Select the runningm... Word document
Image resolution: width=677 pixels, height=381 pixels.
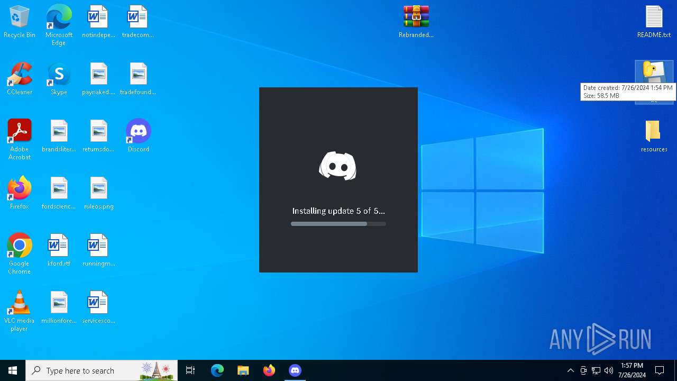[98, 251]
